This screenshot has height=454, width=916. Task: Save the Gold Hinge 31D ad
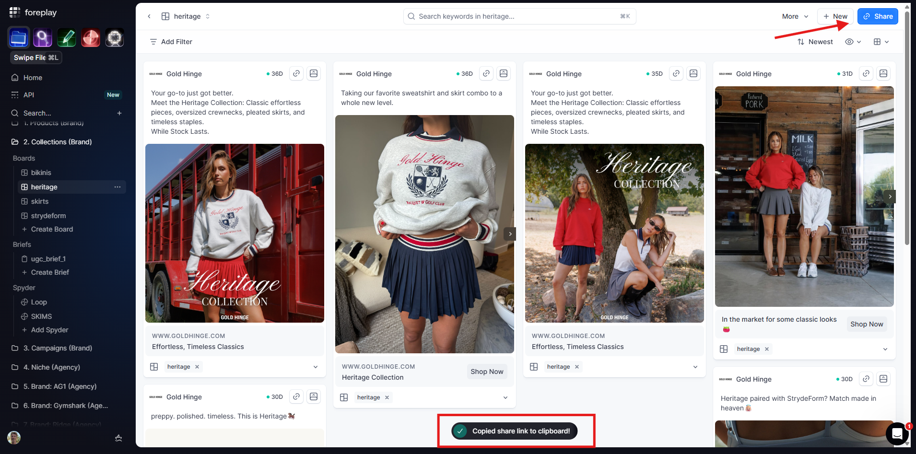[x=883, y=73]
